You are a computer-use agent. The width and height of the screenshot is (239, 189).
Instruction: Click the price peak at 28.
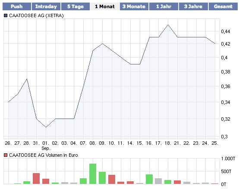(27, 79)
